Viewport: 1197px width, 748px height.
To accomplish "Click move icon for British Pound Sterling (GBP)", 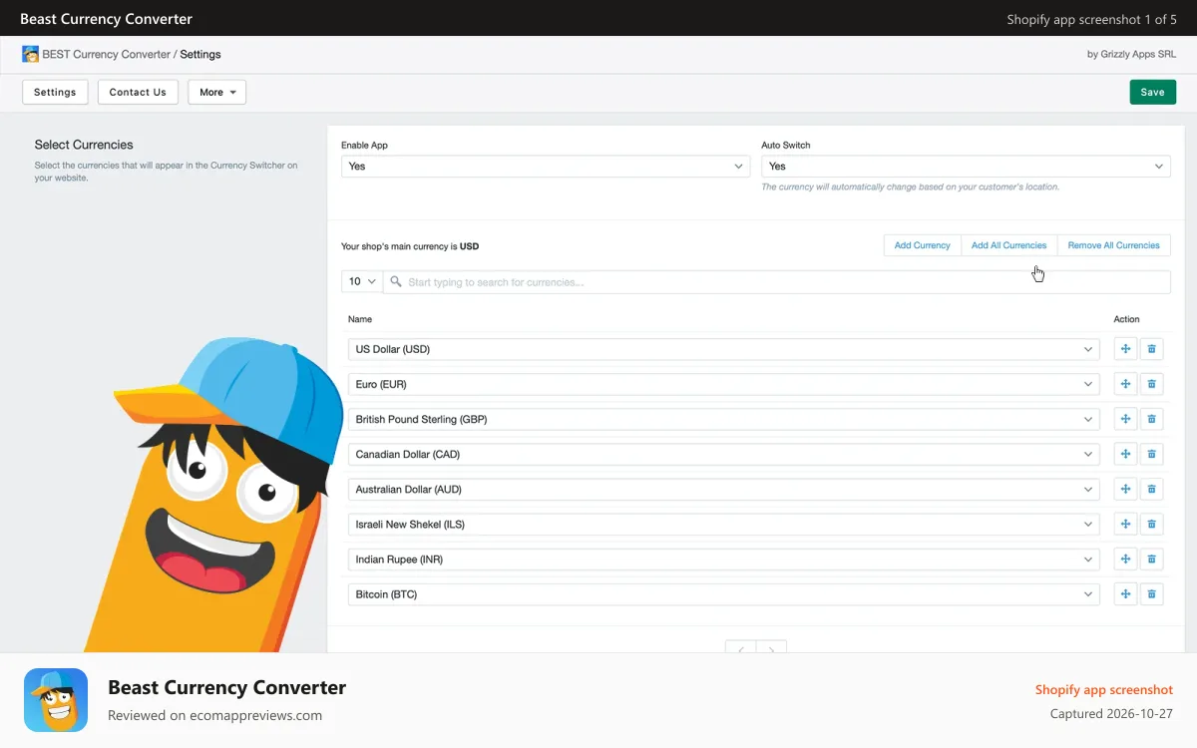I will [x=1125, y=419].
